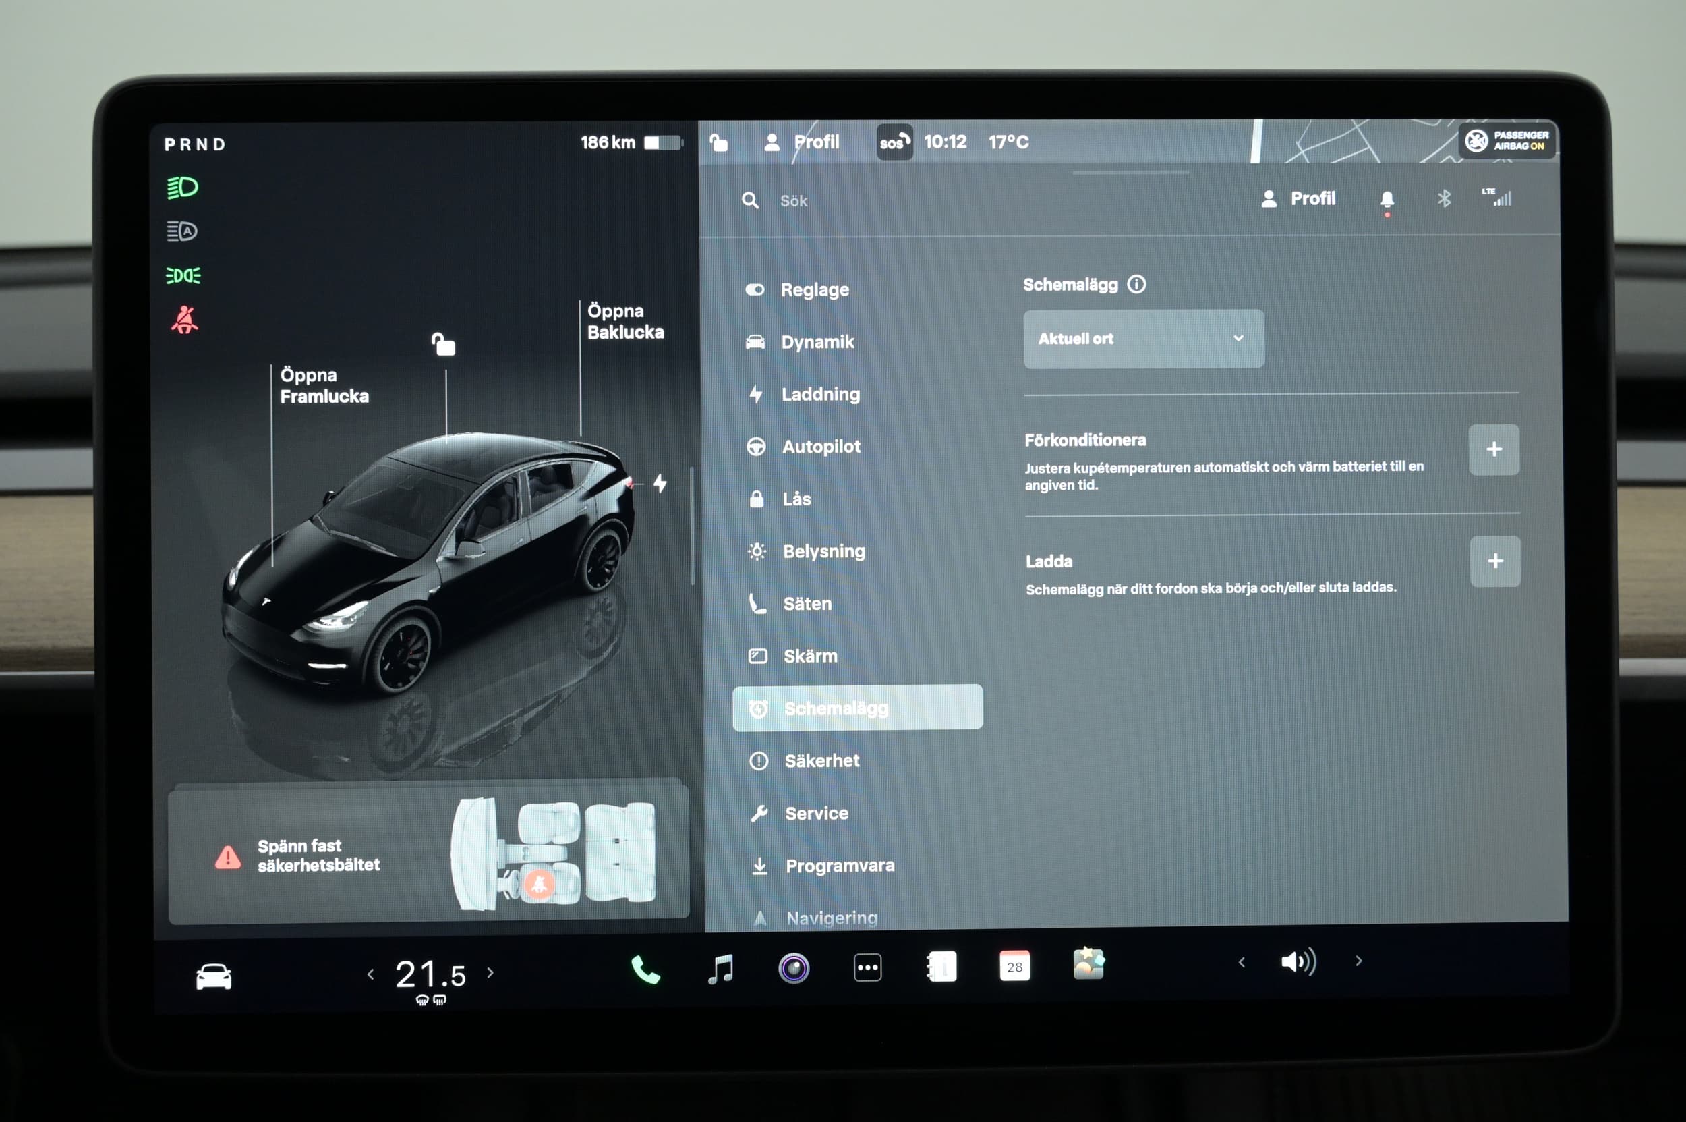1686x1122 pixels.
Task: Open the music player icon
Action: click(x=720, y=969)
